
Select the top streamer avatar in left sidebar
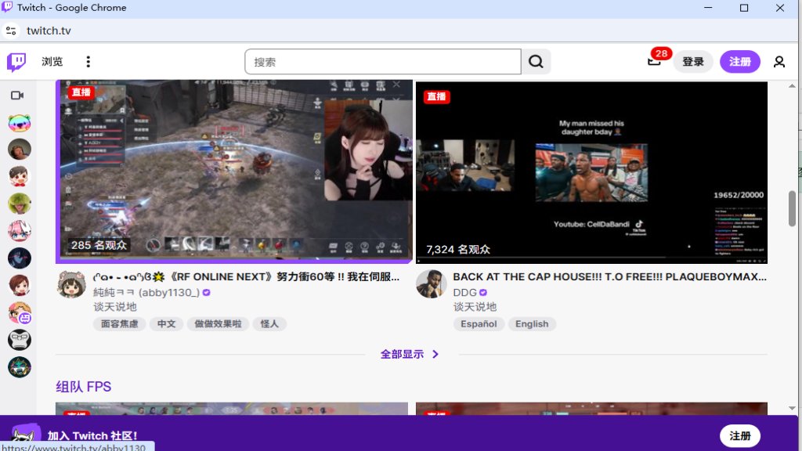[19, 122]
